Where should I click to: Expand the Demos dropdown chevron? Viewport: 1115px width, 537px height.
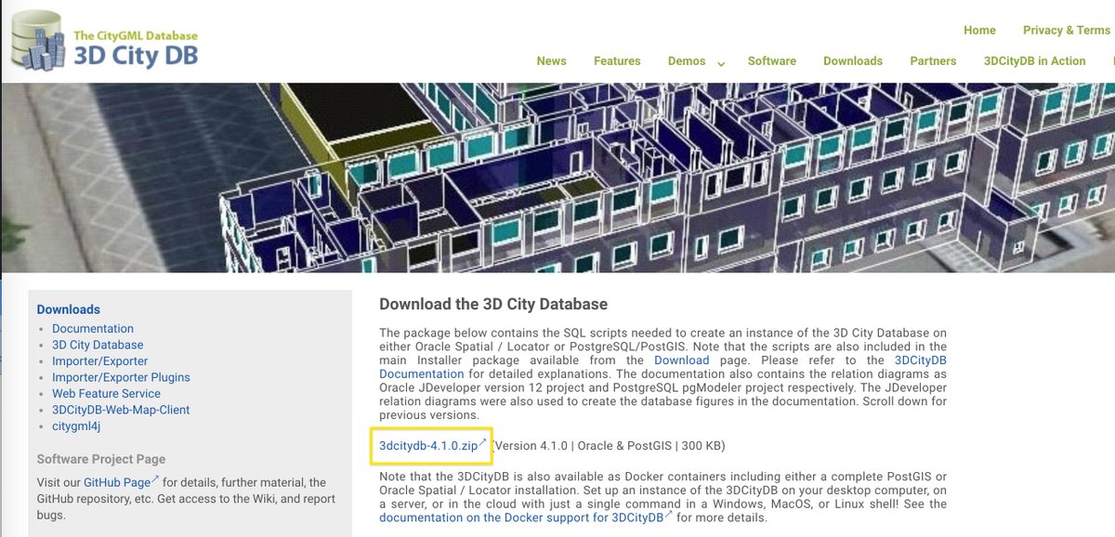(x=720, y=63)
